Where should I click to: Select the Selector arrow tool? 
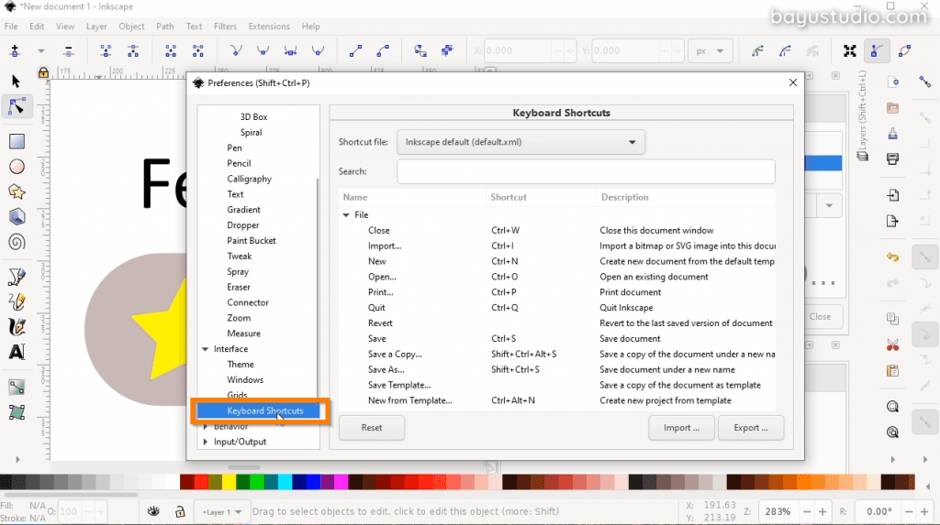click(16, 81)
